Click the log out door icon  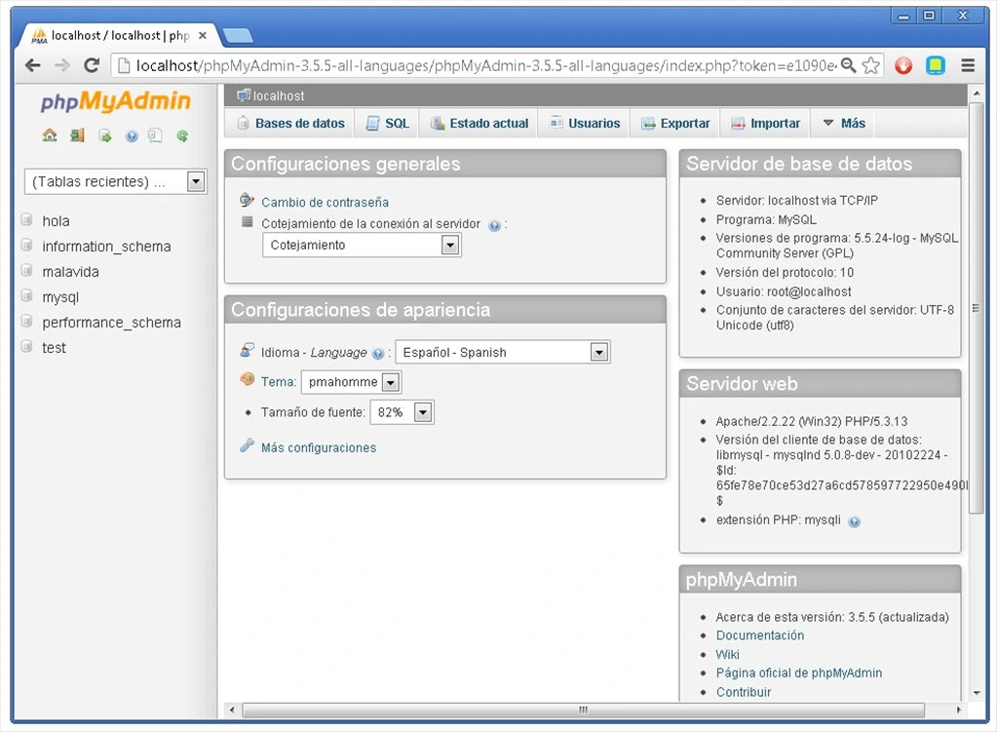point(77,135)
